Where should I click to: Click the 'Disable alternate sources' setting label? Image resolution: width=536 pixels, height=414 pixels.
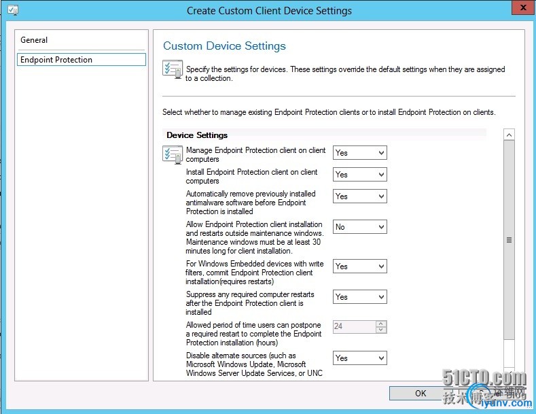click(254, 364)
